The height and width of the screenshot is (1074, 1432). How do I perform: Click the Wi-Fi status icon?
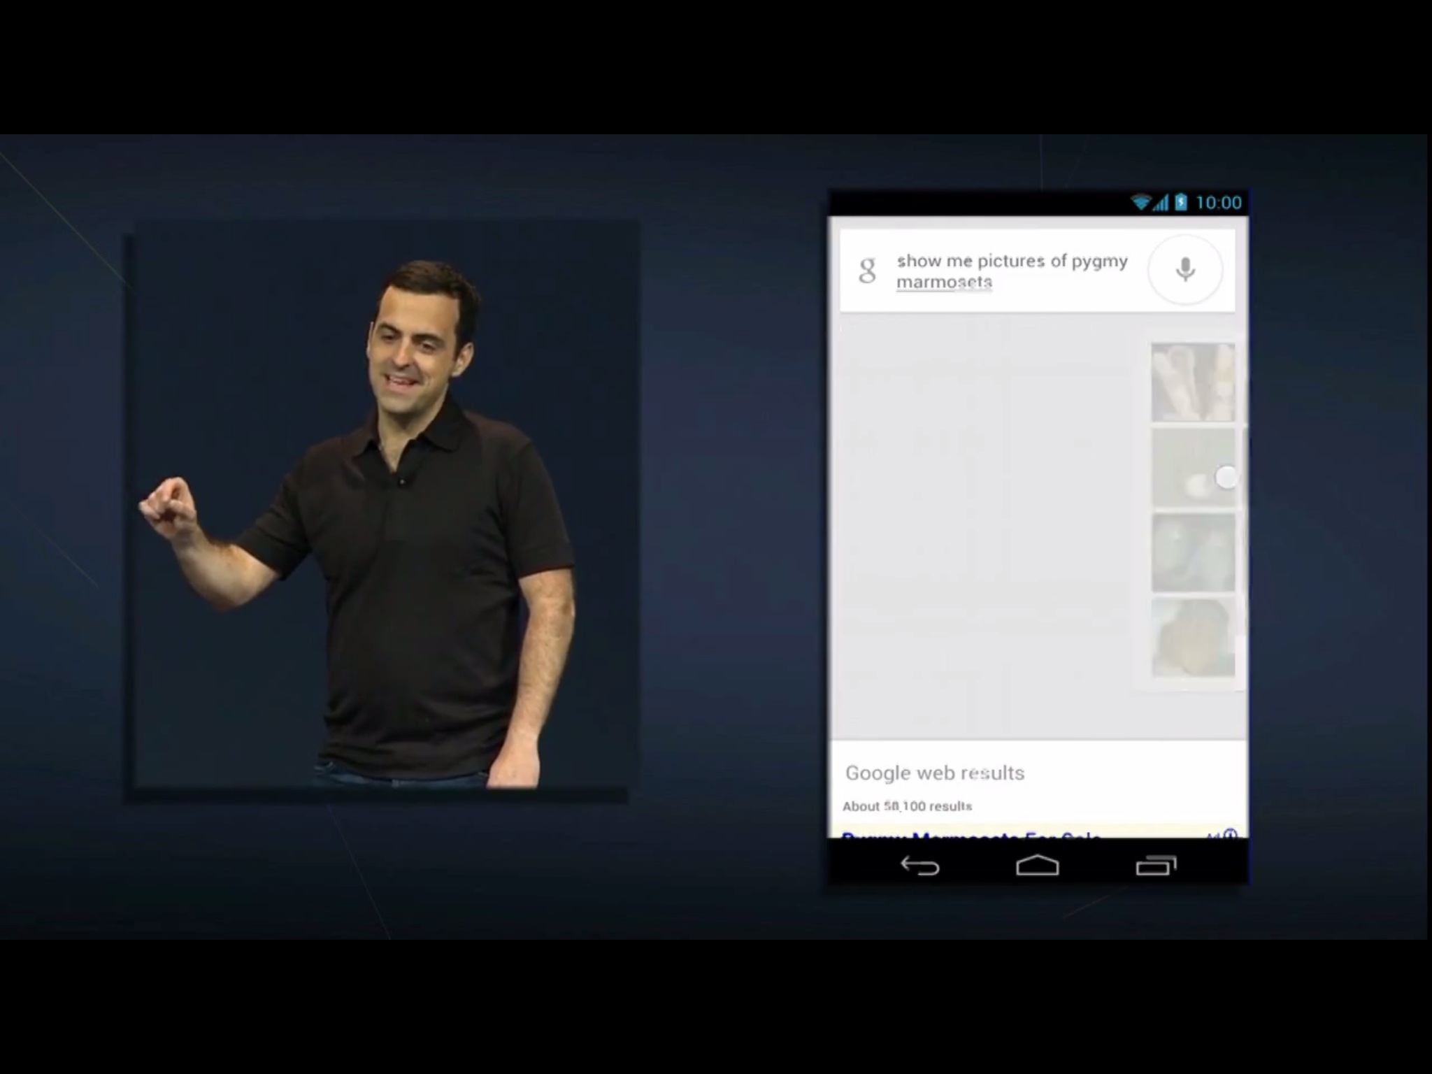tap(1140, 203)
